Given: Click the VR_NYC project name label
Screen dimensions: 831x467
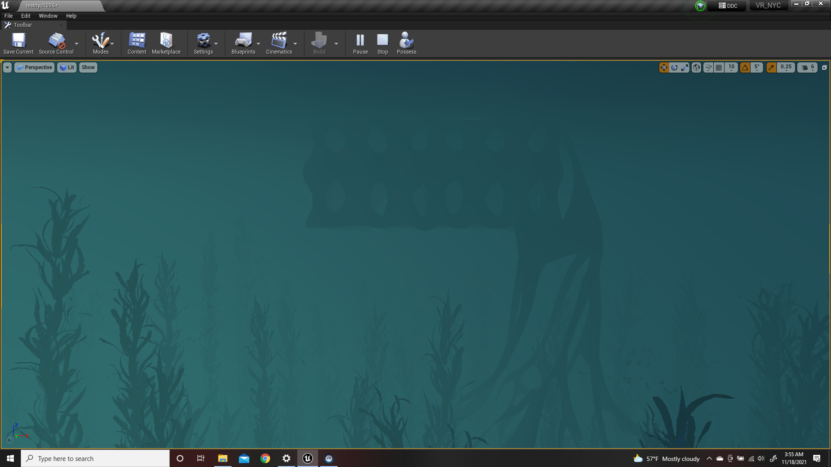Looking at the screenshot, I should click(x=768, y=6).
